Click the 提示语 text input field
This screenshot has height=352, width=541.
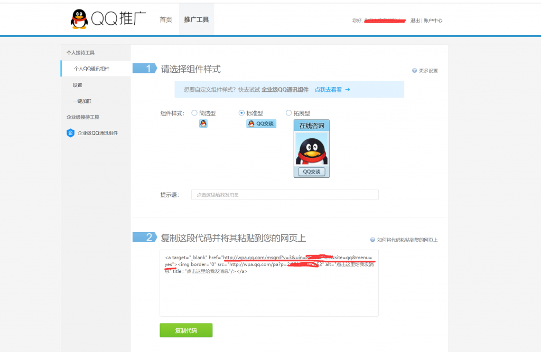point(285,194)
